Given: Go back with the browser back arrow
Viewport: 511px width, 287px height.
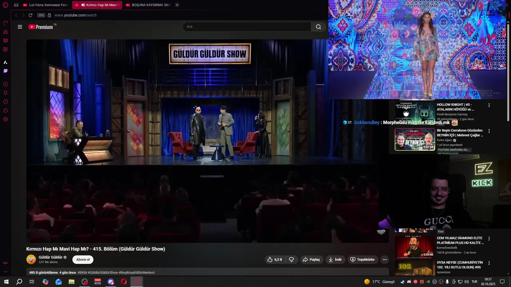Looking at the screenshot, I should [16, 15].
